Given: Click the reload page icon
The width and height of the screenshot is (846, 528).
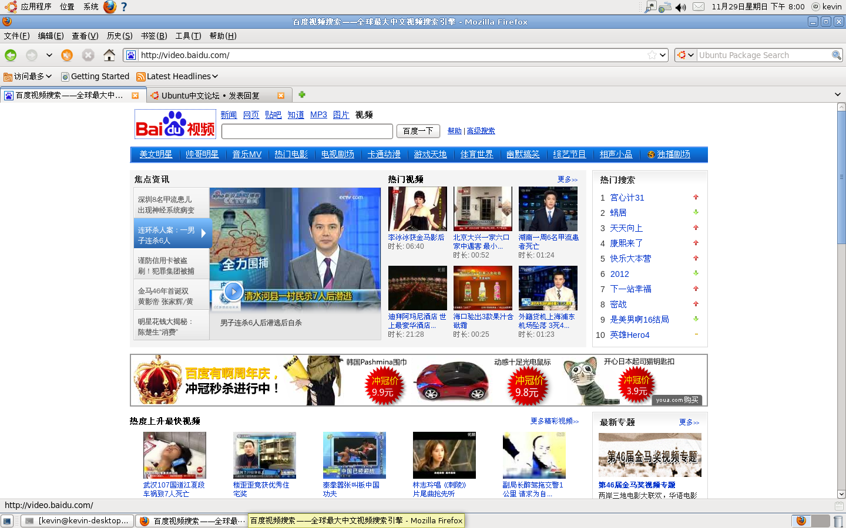Looking at the screenshot, I should pyautogui.click(x=67, y=55).
